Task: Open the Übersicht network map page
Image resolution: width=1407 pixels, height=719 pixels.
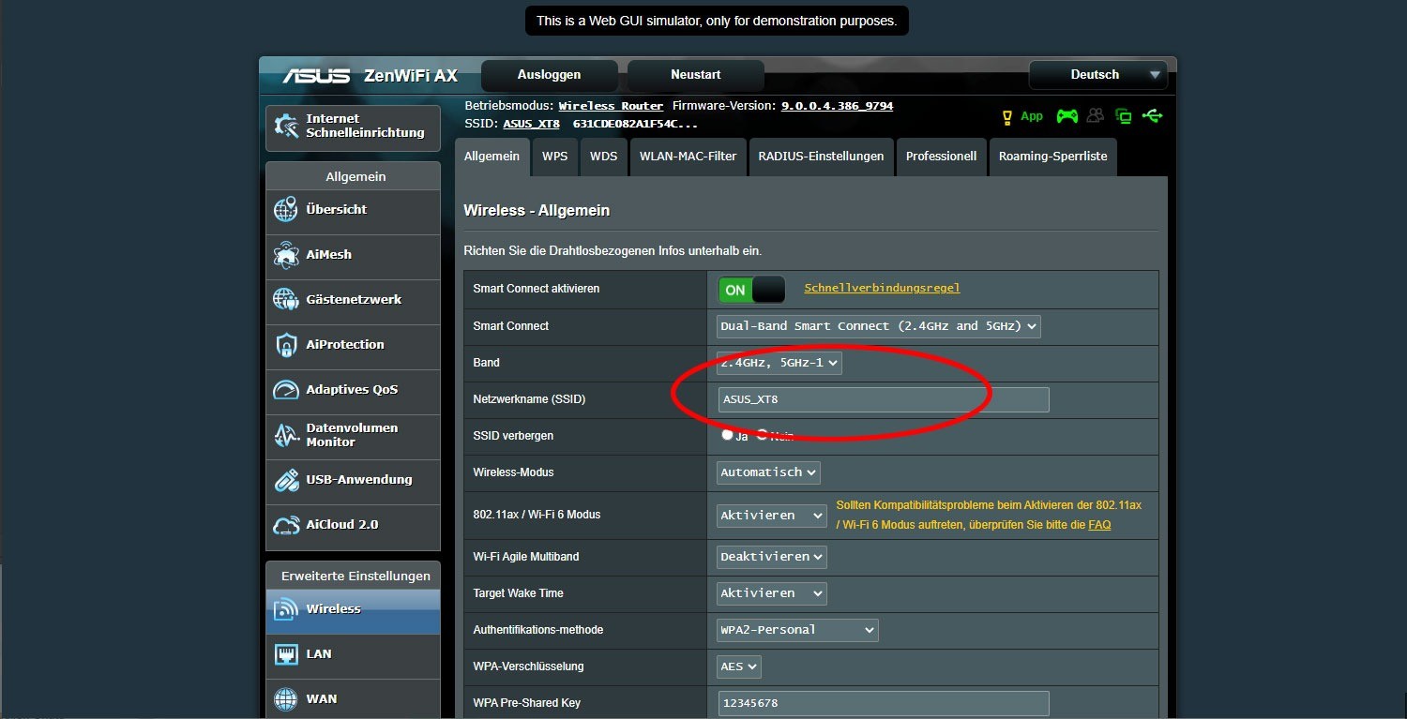Action: (x=353, y=210)
